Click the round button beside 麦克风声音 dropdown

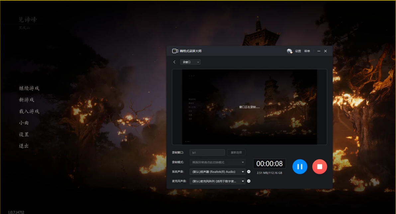click(x=249, y=181)
